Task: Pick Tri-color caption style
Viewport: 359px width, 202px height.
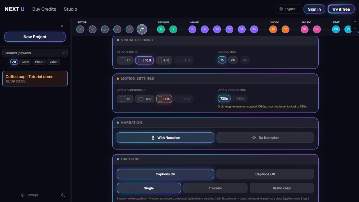Action: (x=215, y=188)
